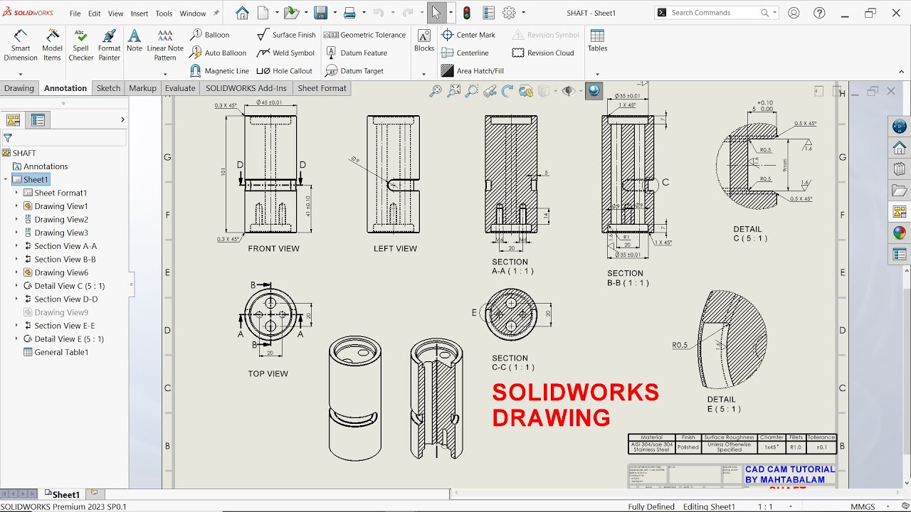Select General Table1 in tree
The width and height of the screenshot is (911, 512).
point(56,352)
